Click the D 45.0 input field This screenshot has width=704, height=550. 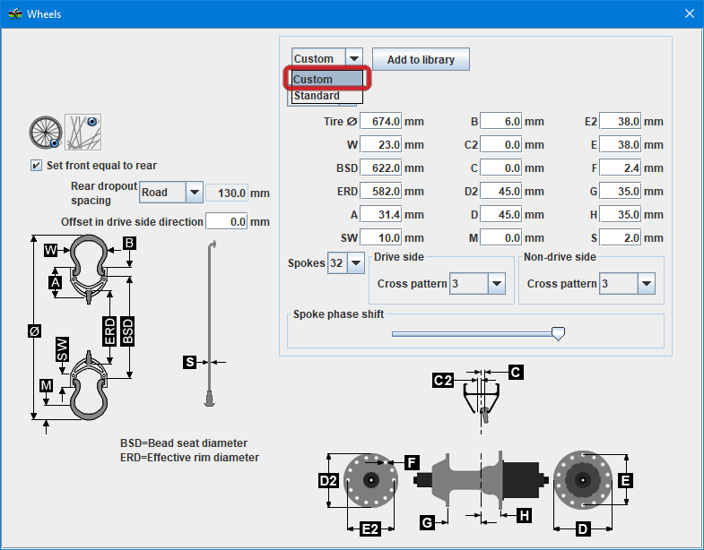[501, 215]
